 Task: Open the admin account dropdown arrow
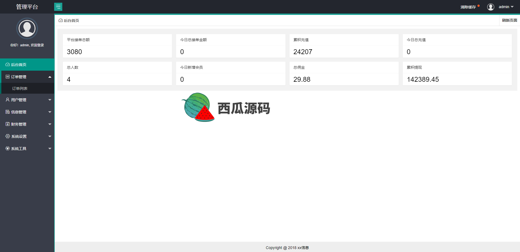coord(512,7)
